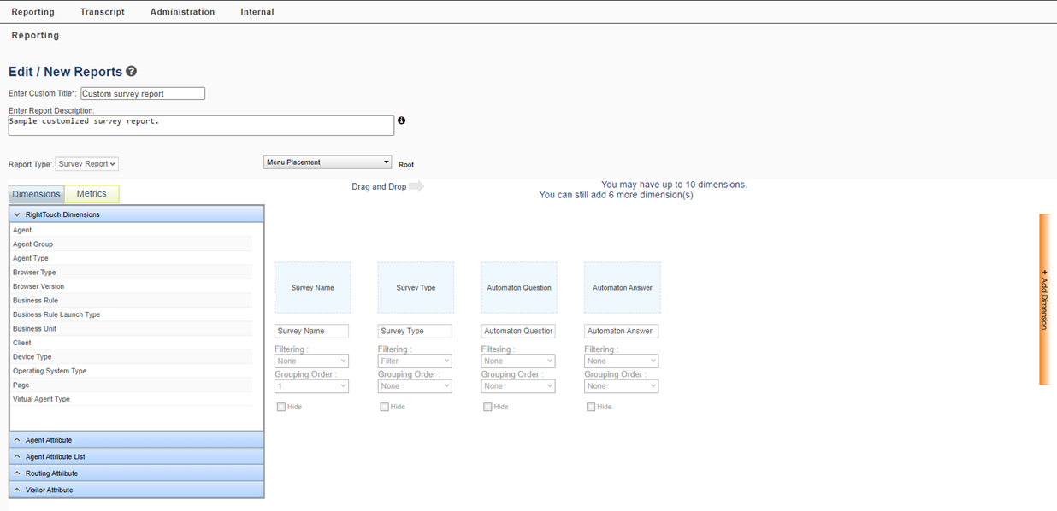Click the help question mark icon beside Edit / New Reports

(131, 72)
